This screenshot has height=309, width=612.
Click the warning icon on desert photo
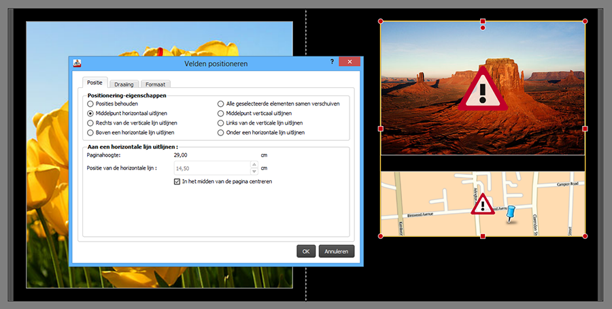tap(483, 90)
